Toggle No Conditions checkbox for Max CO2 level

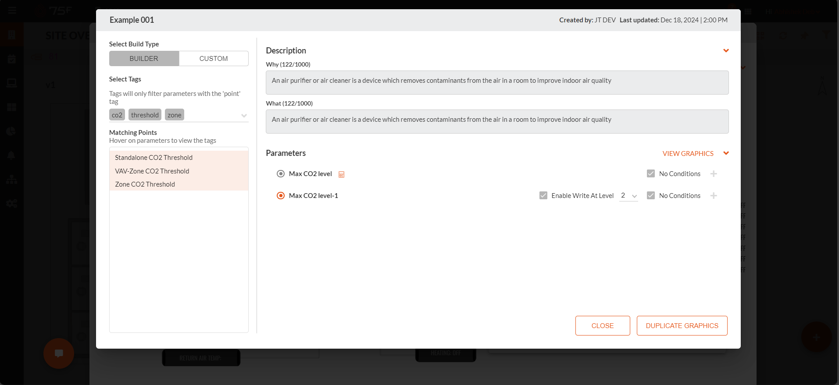651,174
